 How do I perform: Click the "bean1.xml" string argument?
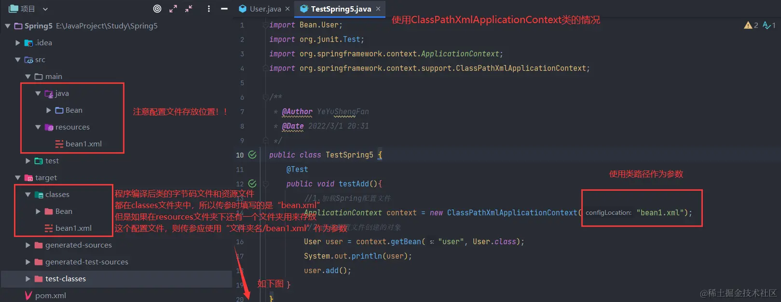point(659,212)
